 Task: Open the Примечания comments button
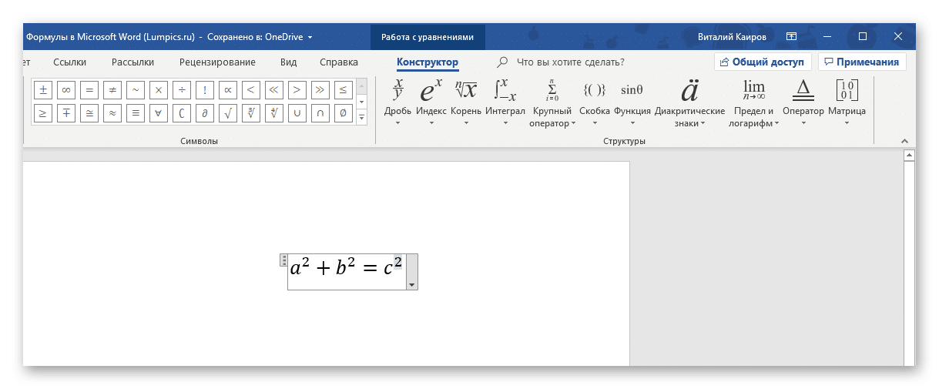tap(862, 62)
